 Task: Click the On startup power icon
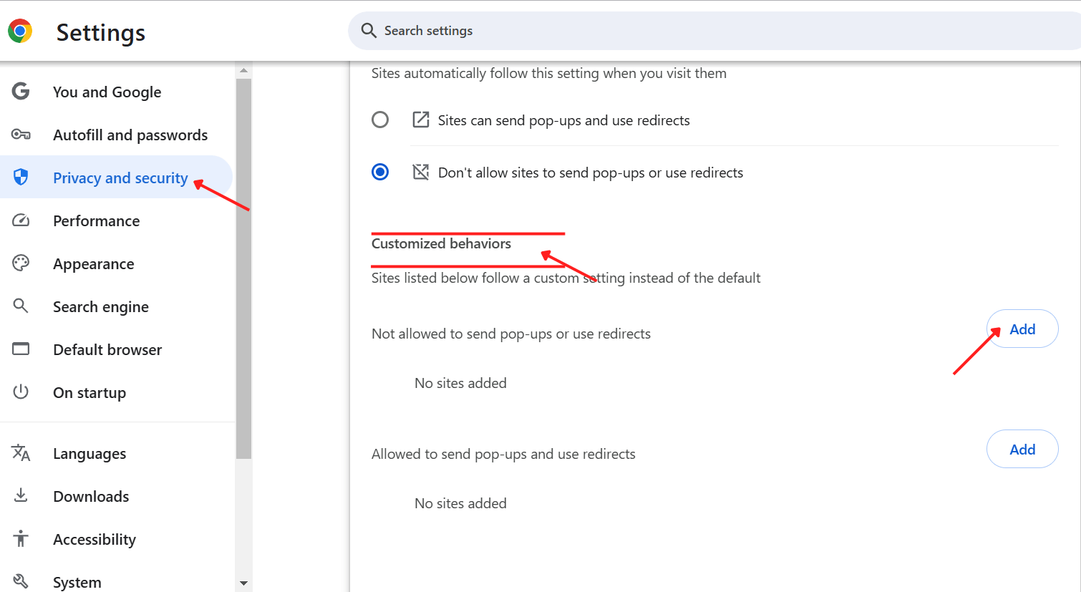pyautogui.click(x=21, y=392)
